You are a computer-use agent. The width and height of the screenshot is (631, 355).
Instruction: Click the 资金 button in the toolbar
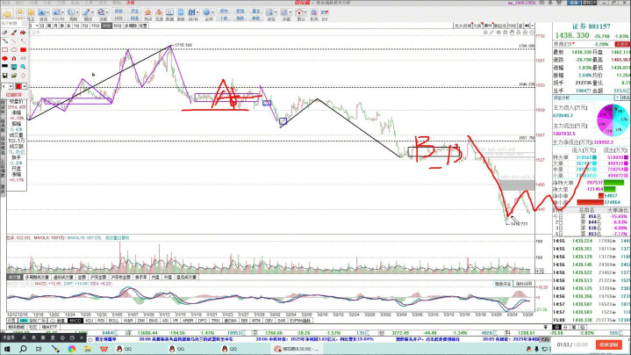[x=135, y=11]
